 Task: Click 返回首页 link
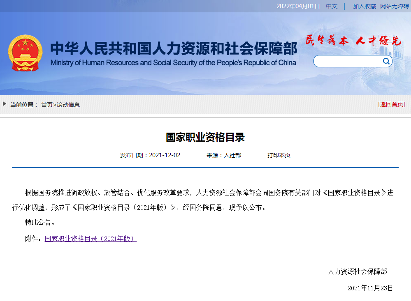point(392,104)
